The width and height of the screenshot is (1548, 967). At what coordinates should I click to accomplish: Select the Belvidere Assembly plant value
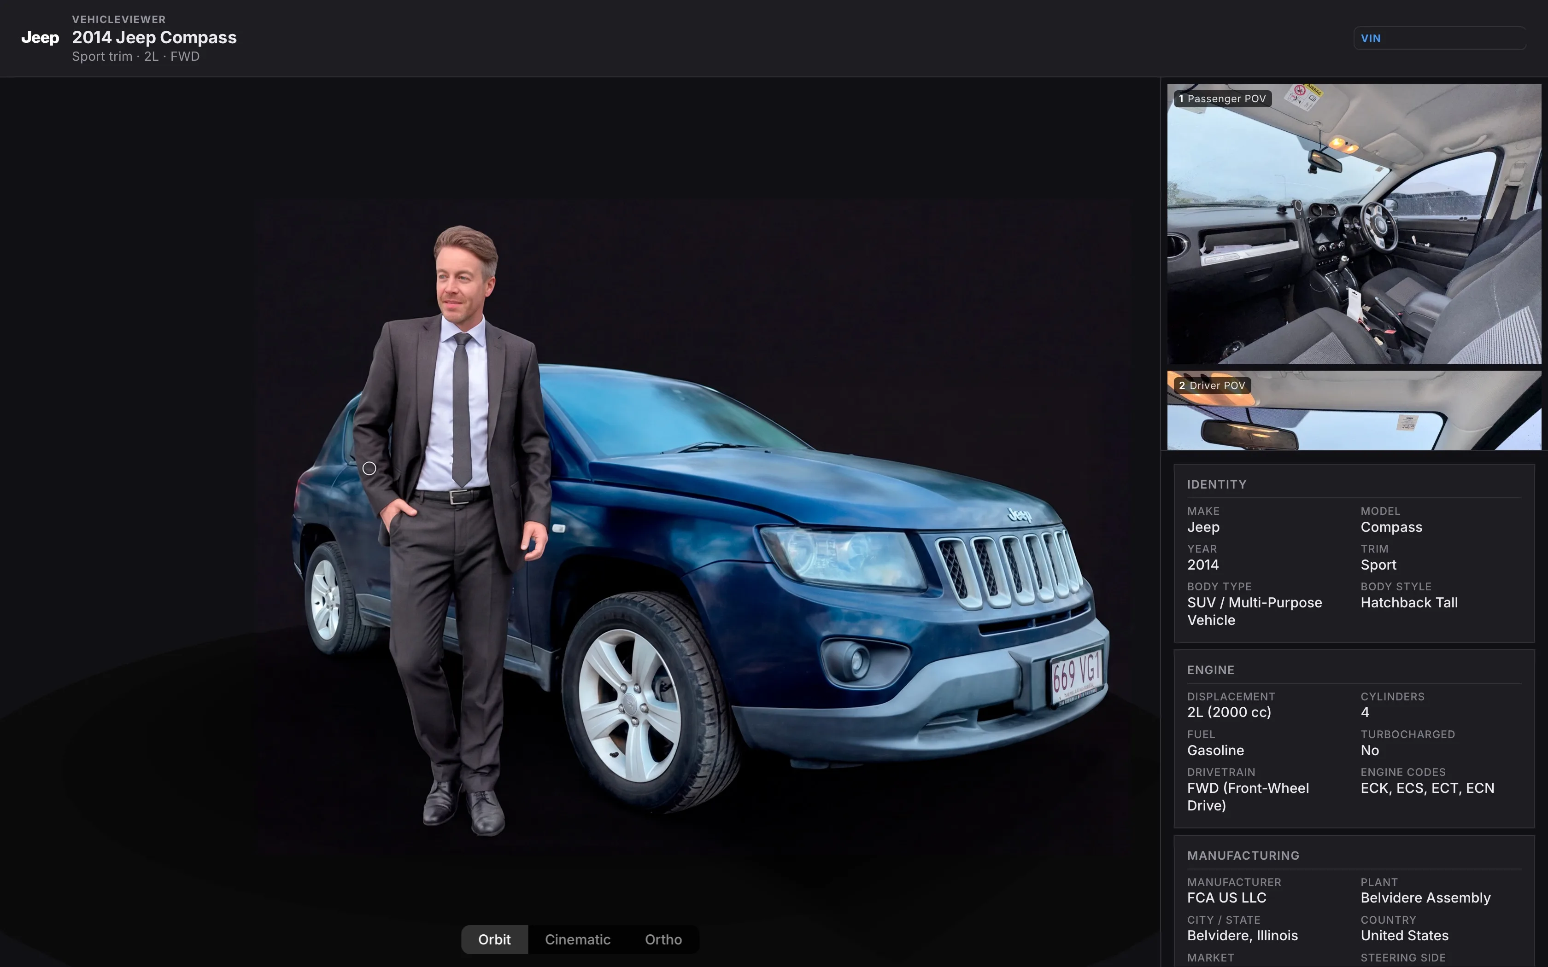click(1425, 897)
